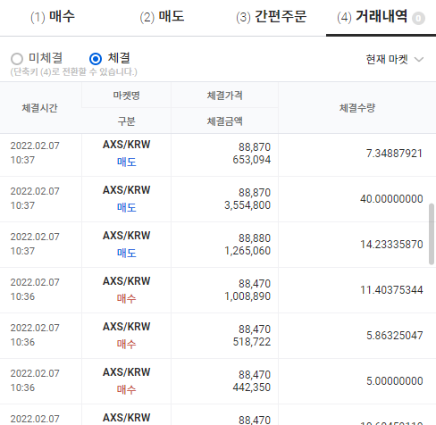The image size is (436, 425).
Task: Click AXS/KRW in the 3,554,800 sell row
Action: click(x=127, y=190)
